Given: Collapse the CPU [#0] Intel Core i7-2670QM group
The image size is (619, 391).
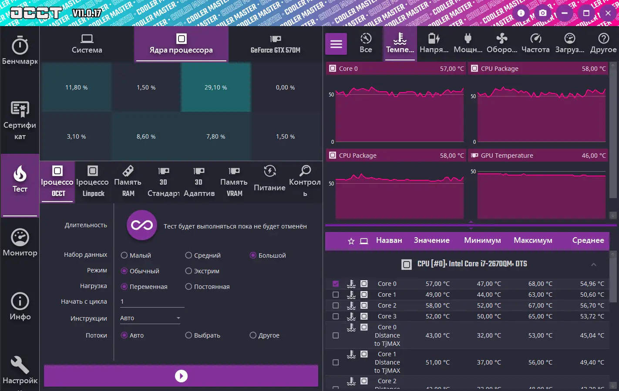Looking at the screenshot, I should (x=594, y=264).
